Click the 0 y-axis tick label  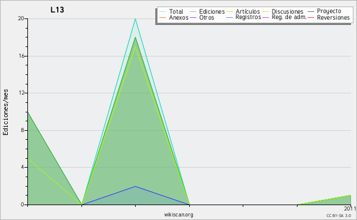tap(23, 205)
